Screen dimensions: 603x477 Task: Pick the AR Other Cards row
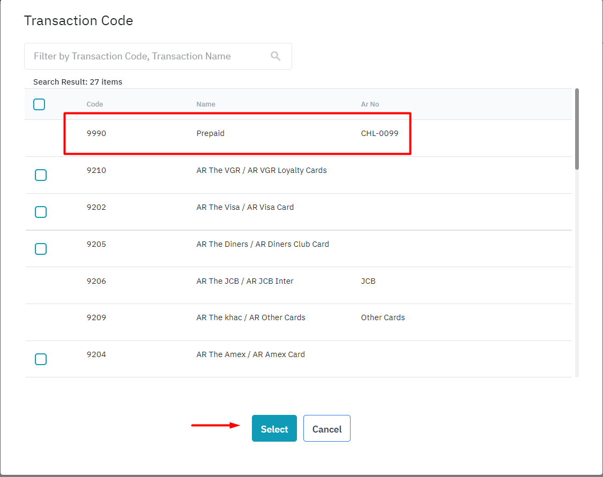tap(251, 317)
